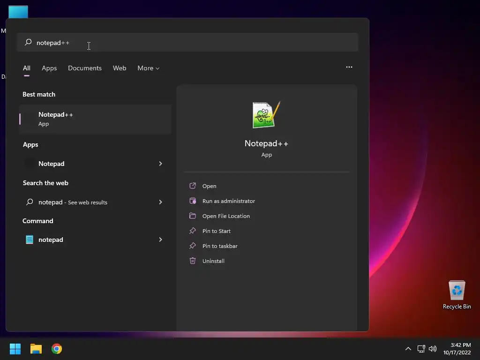Click the Apps section heading in results
The width and height of the screenshot is (480, 360).
click(x=30, y=144)
